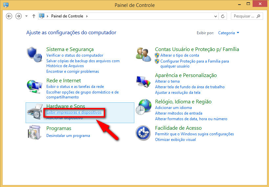Open Hardware e Sons category
This screenshot has width=269, height=187.
coord(66,106)
